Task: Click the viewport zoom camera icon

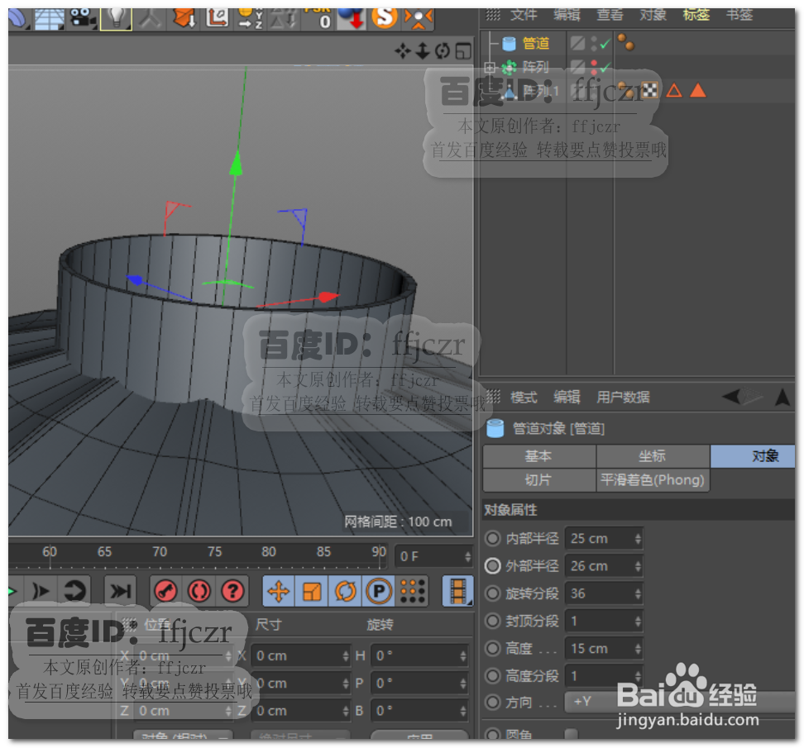Action: (423, 50)
